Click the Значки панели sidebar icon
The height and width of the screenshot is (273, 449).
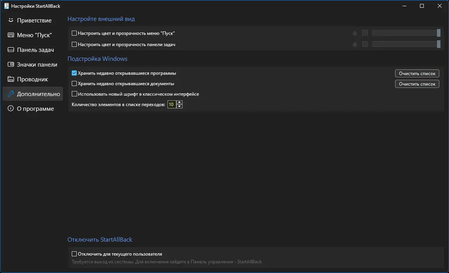pos(10,64)
